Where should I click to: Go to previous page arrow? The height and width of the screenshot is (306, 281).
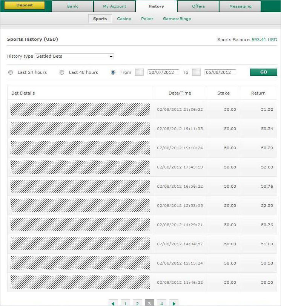[113, 303]
